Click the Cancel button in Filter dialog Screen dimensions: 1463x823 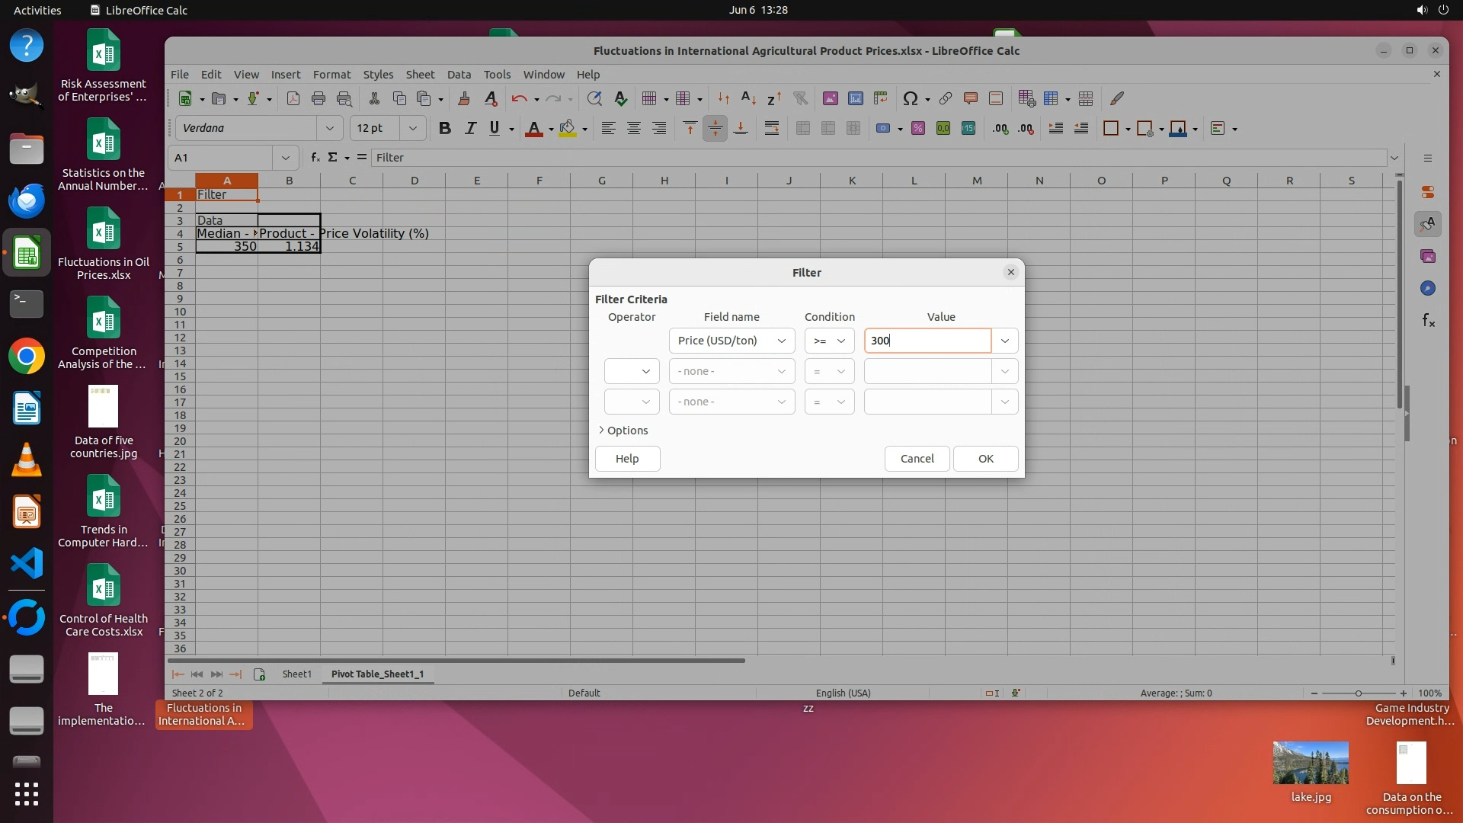(917, 459)
